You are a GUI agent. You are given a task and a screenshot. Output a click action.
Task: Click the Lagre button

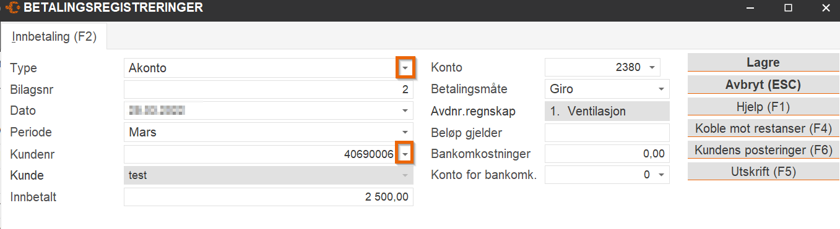point(763,62)
